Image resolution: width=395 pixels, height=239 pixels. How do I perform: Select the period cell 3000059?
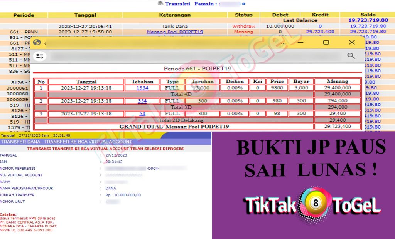[x=17, y=99]
